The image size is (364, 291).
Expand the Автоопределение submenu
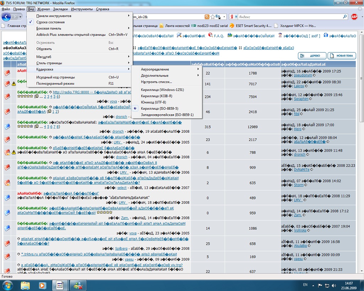tap(155, 69)
